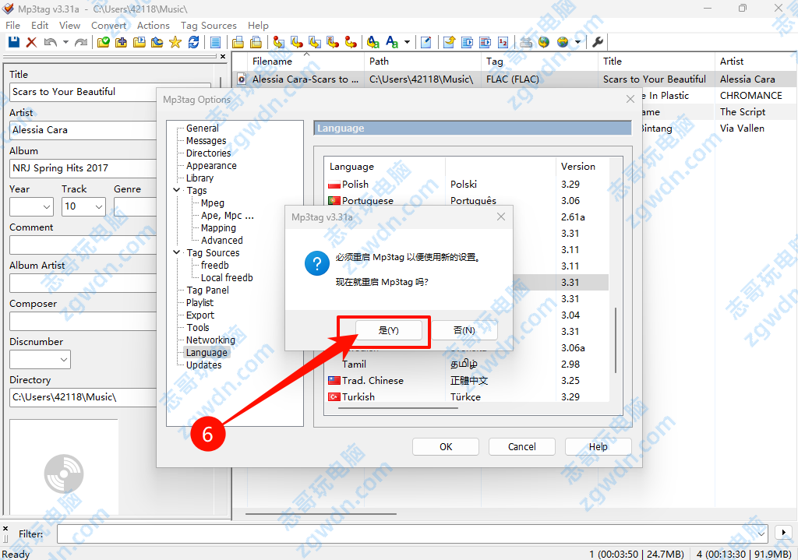This screenshot has width=798, height=560.
Task: Click the yellow star Favorites icon
Action: 175,42
